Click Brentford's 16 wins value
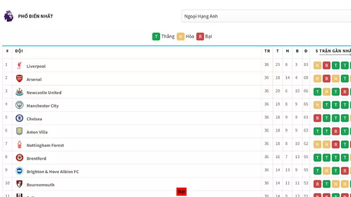Viewport: 351px width, 197px height. pyautogui.click(x=278, y=157)
